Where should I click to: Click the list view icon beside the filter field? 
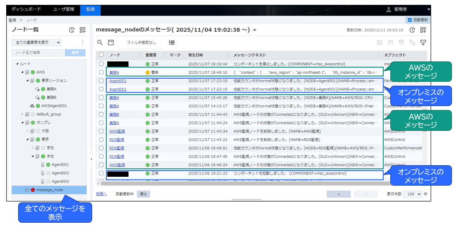(x=172, y=42)
